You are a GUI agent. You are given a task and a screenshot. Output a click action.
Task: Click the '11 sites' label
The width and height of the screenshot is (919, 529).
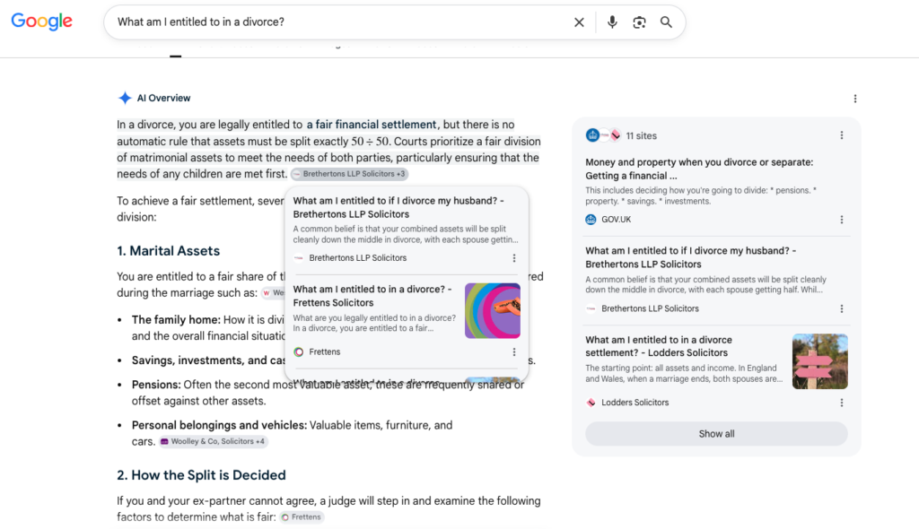click(641, 136)
